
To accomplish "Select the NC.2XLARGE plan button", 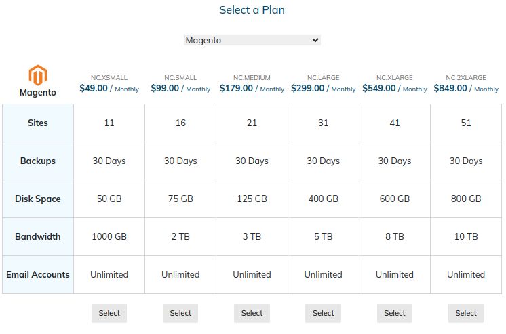I will coord(466,313).
